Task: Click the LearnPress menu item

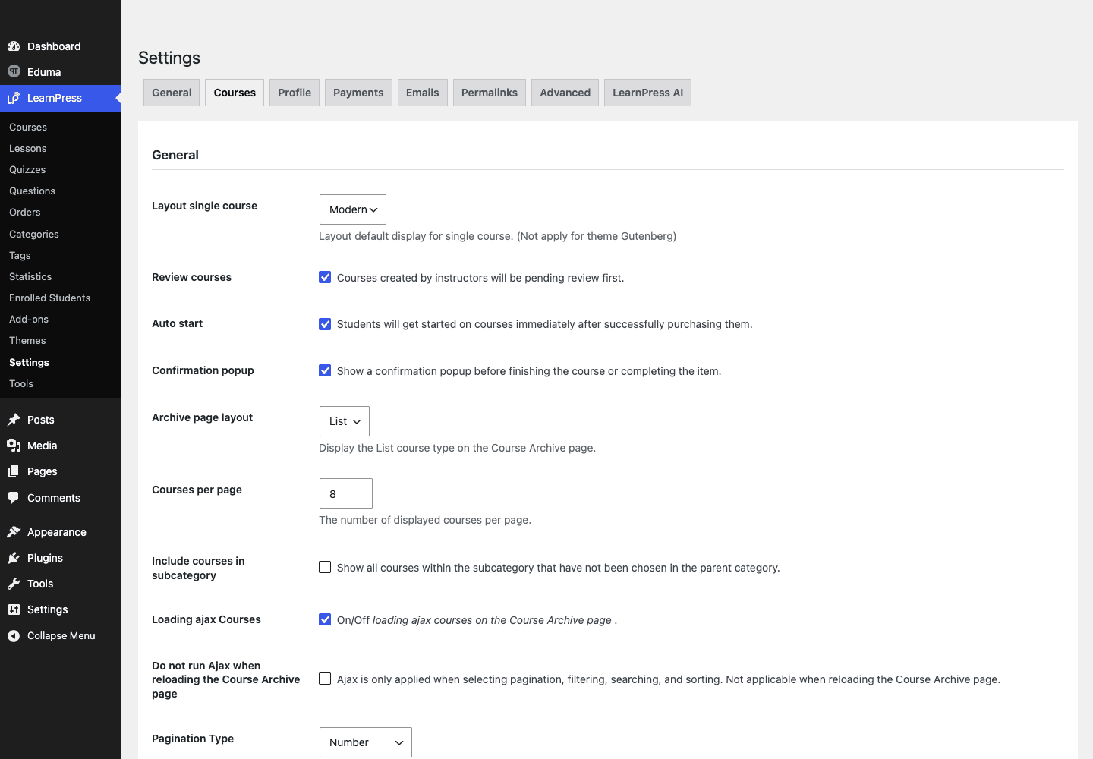Action: click(x=61, y=98)
